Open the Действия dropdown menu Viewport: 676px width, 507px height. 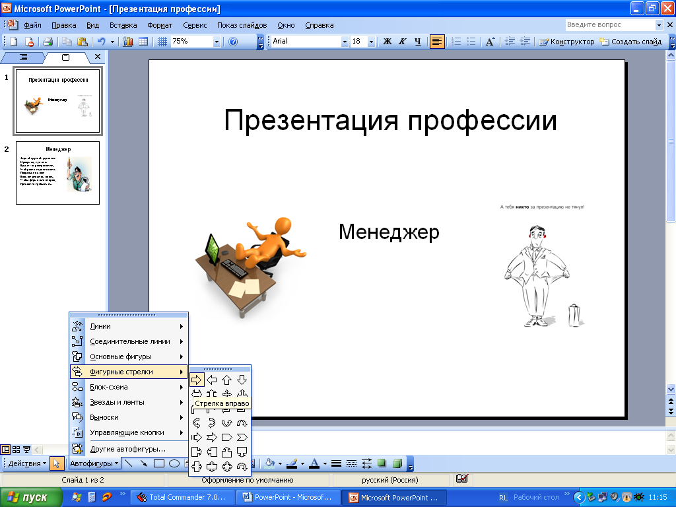coord(27,463)
